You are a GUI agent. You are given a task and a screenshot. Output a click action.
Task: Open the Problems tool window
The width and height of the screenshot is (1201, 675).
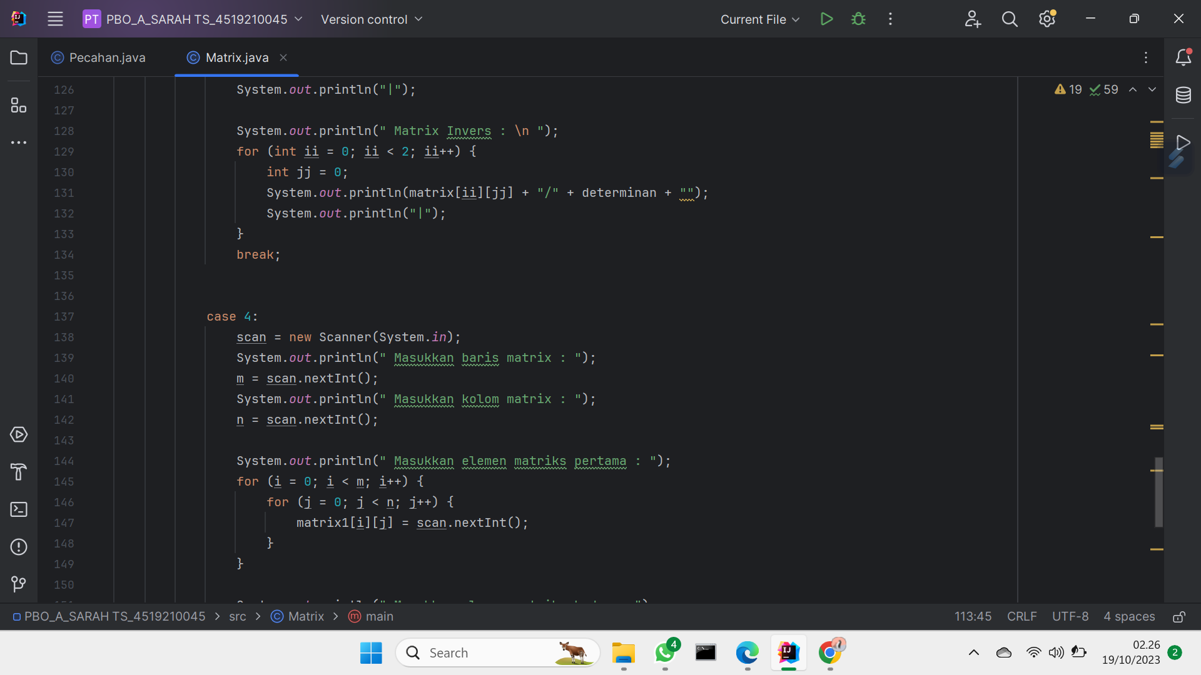point(19,547)
